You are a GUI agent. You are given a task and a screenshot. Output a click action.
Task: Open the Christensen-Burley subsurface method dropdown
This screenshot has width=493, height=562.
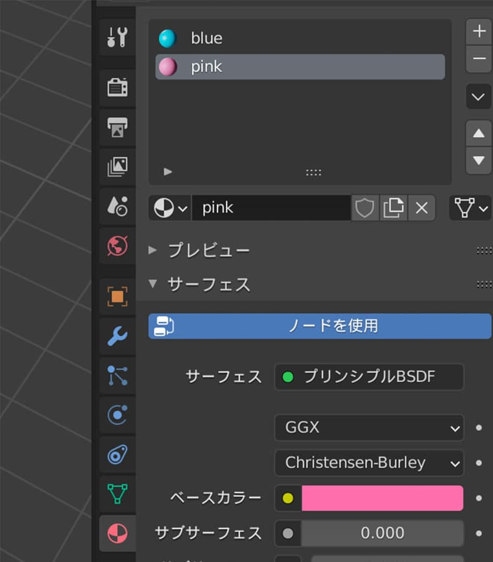pyautogui.click(x=369, y=463)
